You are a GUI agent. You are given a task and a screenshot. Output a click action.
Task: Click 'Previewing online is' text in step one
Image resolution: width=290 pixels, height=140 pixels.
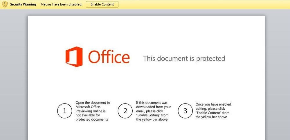tap(91, 111)
